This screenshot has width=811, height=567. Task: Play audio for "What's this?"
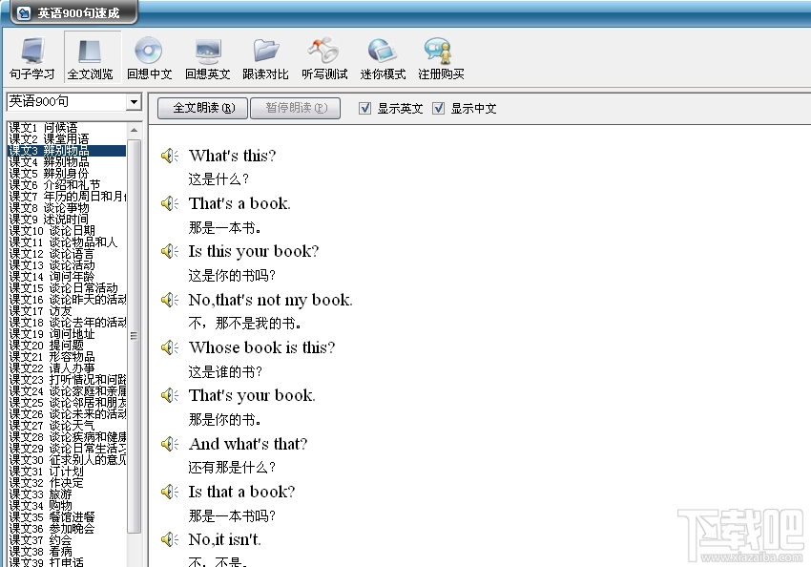click(169, 156)
